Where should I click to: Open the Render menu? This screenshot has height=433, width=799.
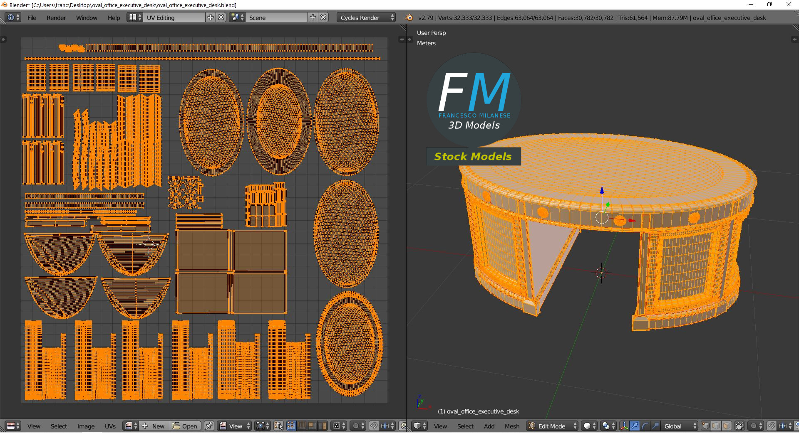(56, 18)
